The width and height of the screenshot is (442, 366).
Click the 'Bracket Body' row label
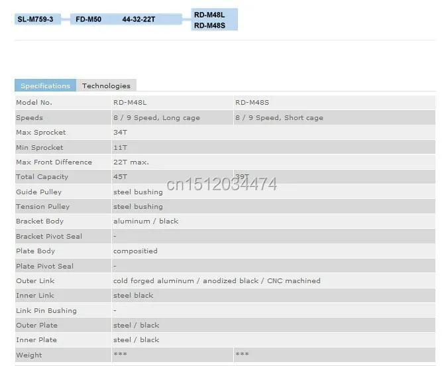point(40,221)
